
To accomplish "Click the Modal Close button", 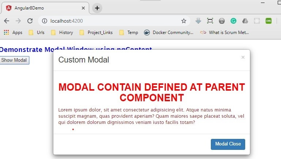I will tap(228, 144).
